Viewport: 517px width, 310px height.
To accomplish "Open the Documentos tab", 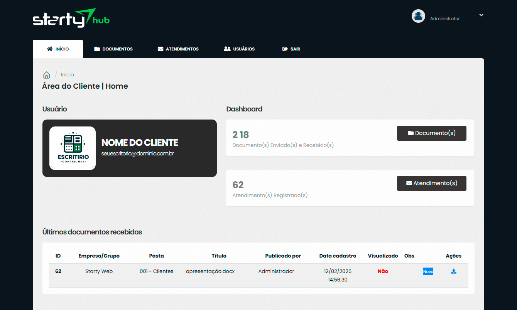I will point(113,49).
